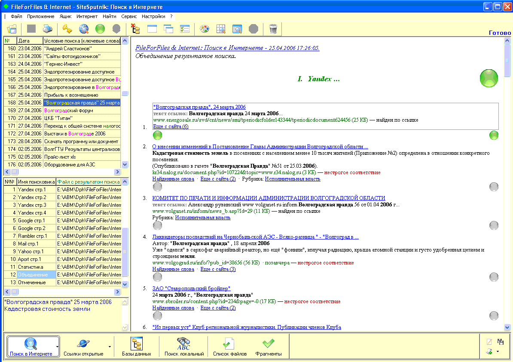513x362 pixels.
Task: Open Поиск в Интернете mode button
Action: [31, 346]
